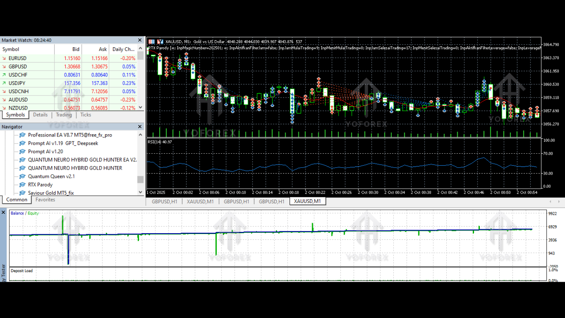Close the Market Watch panel
Viewport: 565px width, 318px height.
[x=140, y=40]
